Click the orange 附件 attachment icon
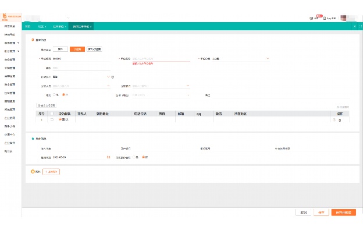363x230 pixels. 33,172
